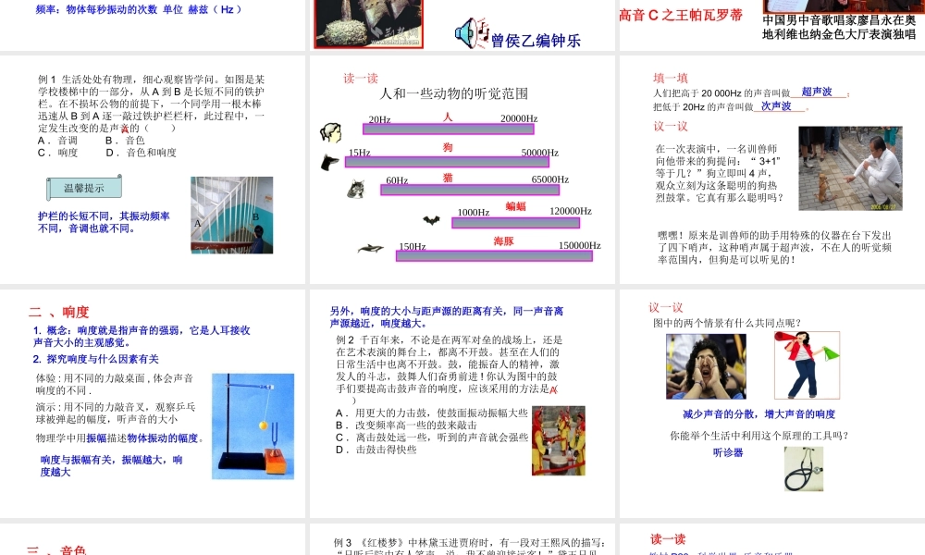Viewport: 925px width, 555px height.
Task: Click the 图中的两个情景有什么共同点呢 question
Action: click(x=727, y=323)
